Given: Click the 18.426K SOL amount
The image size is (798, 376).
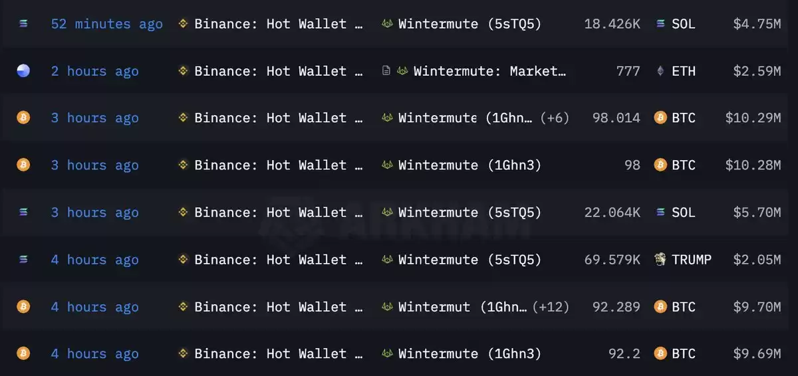Looking at the screenshot, I should click(612, 24).
